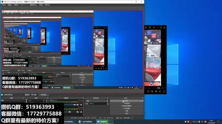Open the 滤镜 filters for the source
222x124 pixels.
click(x=34, y=95)
